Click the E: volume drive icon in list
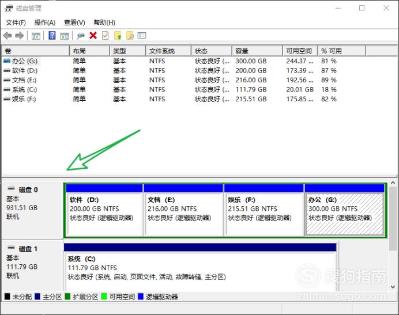399x315 pixels. (7, 80)
